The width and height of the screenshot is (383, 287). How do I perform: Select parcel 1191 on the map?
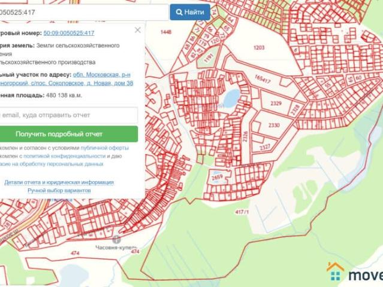pyautogui.click(x=209, y=58)
